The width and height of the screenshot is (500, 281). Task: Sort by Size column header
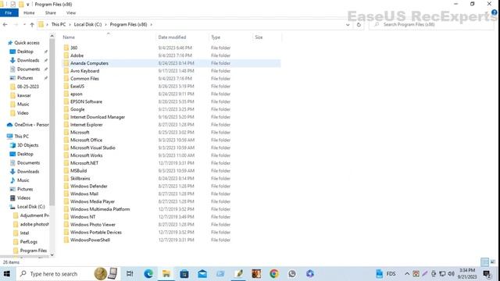[x=259, y=37]
